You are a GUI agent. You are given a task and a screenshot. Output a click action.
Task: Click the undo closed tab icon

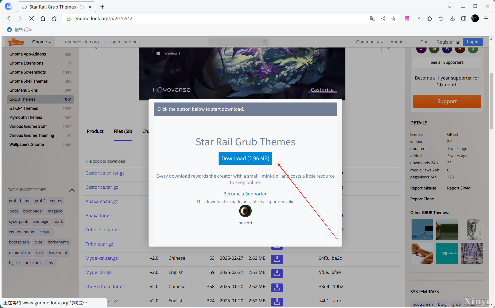(441, 18)
